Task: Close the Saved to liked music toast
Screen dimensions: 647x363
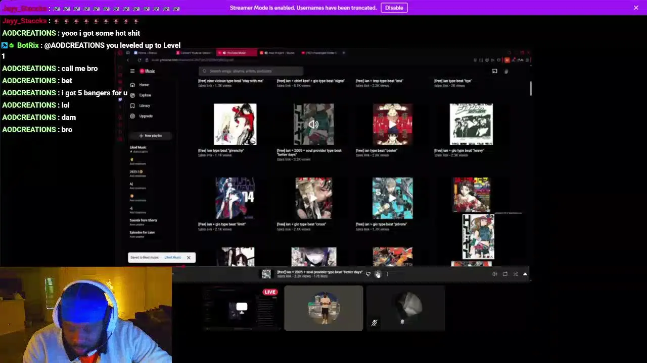Action: [189, 258]
